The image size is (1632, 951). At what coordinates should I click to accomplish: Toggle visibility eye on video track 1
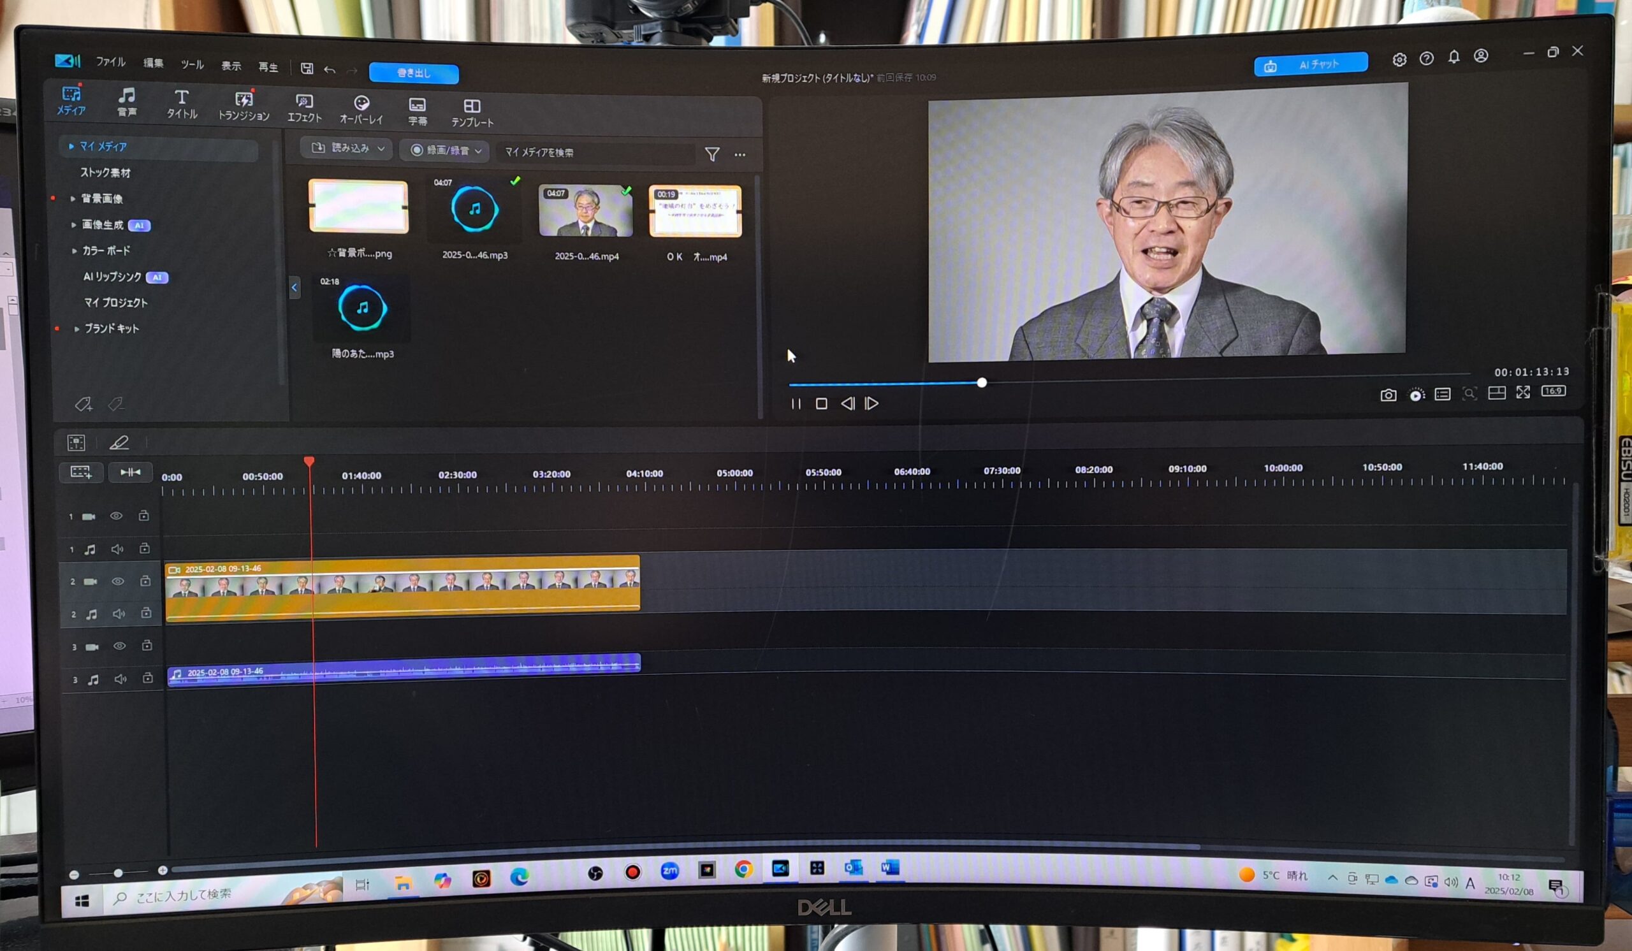pos(116,516)
